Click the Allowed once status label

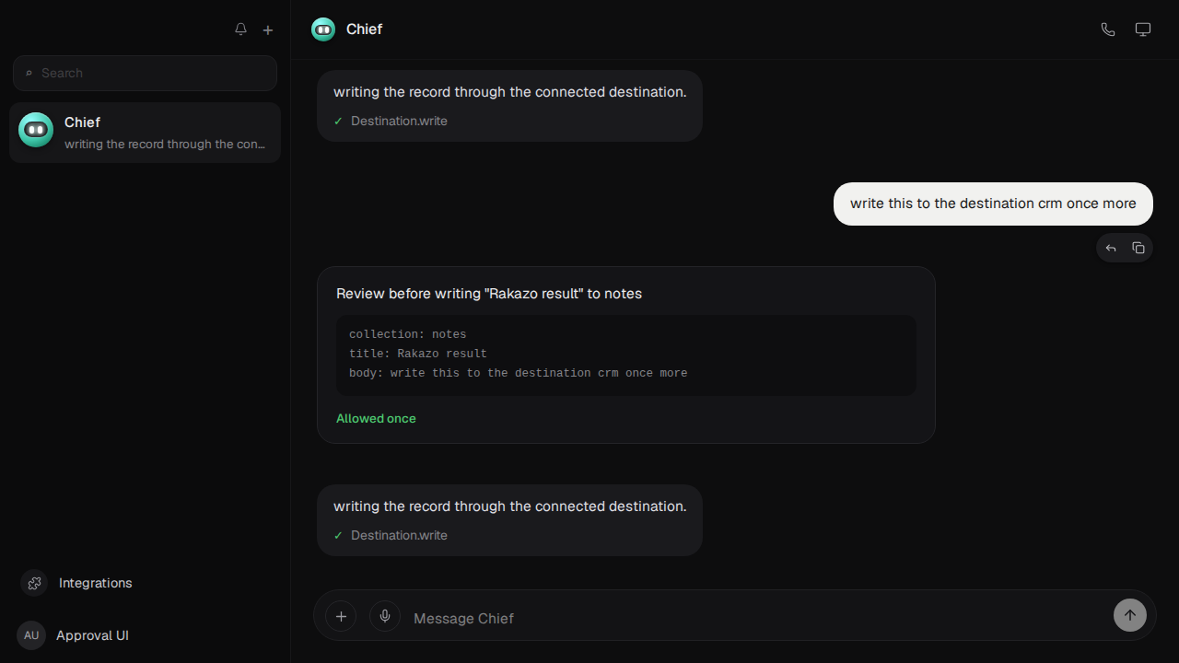point(376,418)
